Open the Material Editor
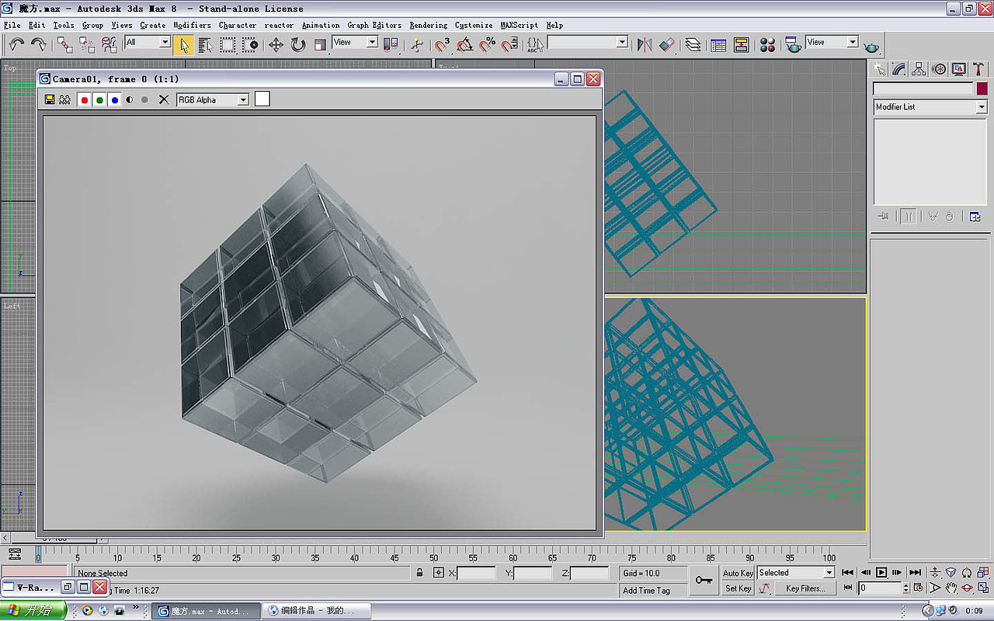This screenshot has width=994, height=621. 767,45
